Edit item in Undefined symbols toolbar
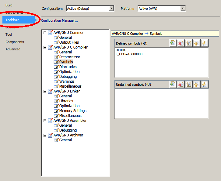The height and width of the screenshot is (181, 221). tap(189, 84)
